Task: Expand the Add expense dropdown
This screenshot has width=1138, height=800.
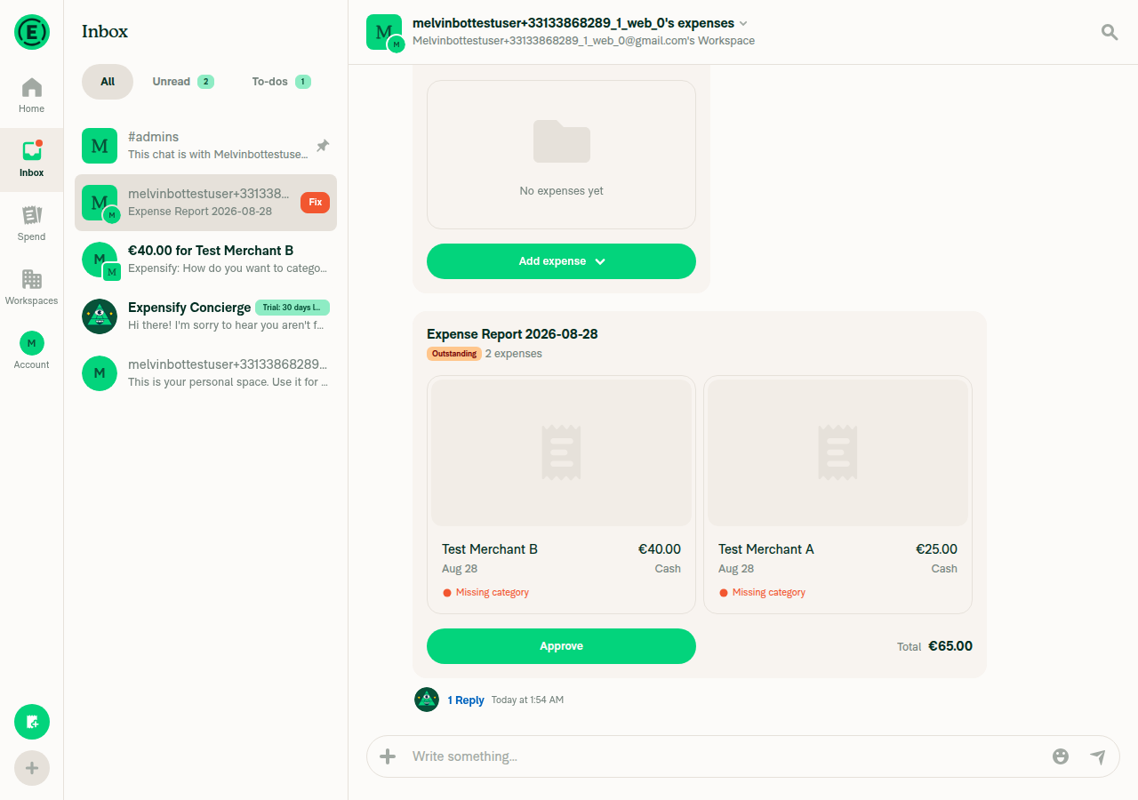Action: coord(561,261)
